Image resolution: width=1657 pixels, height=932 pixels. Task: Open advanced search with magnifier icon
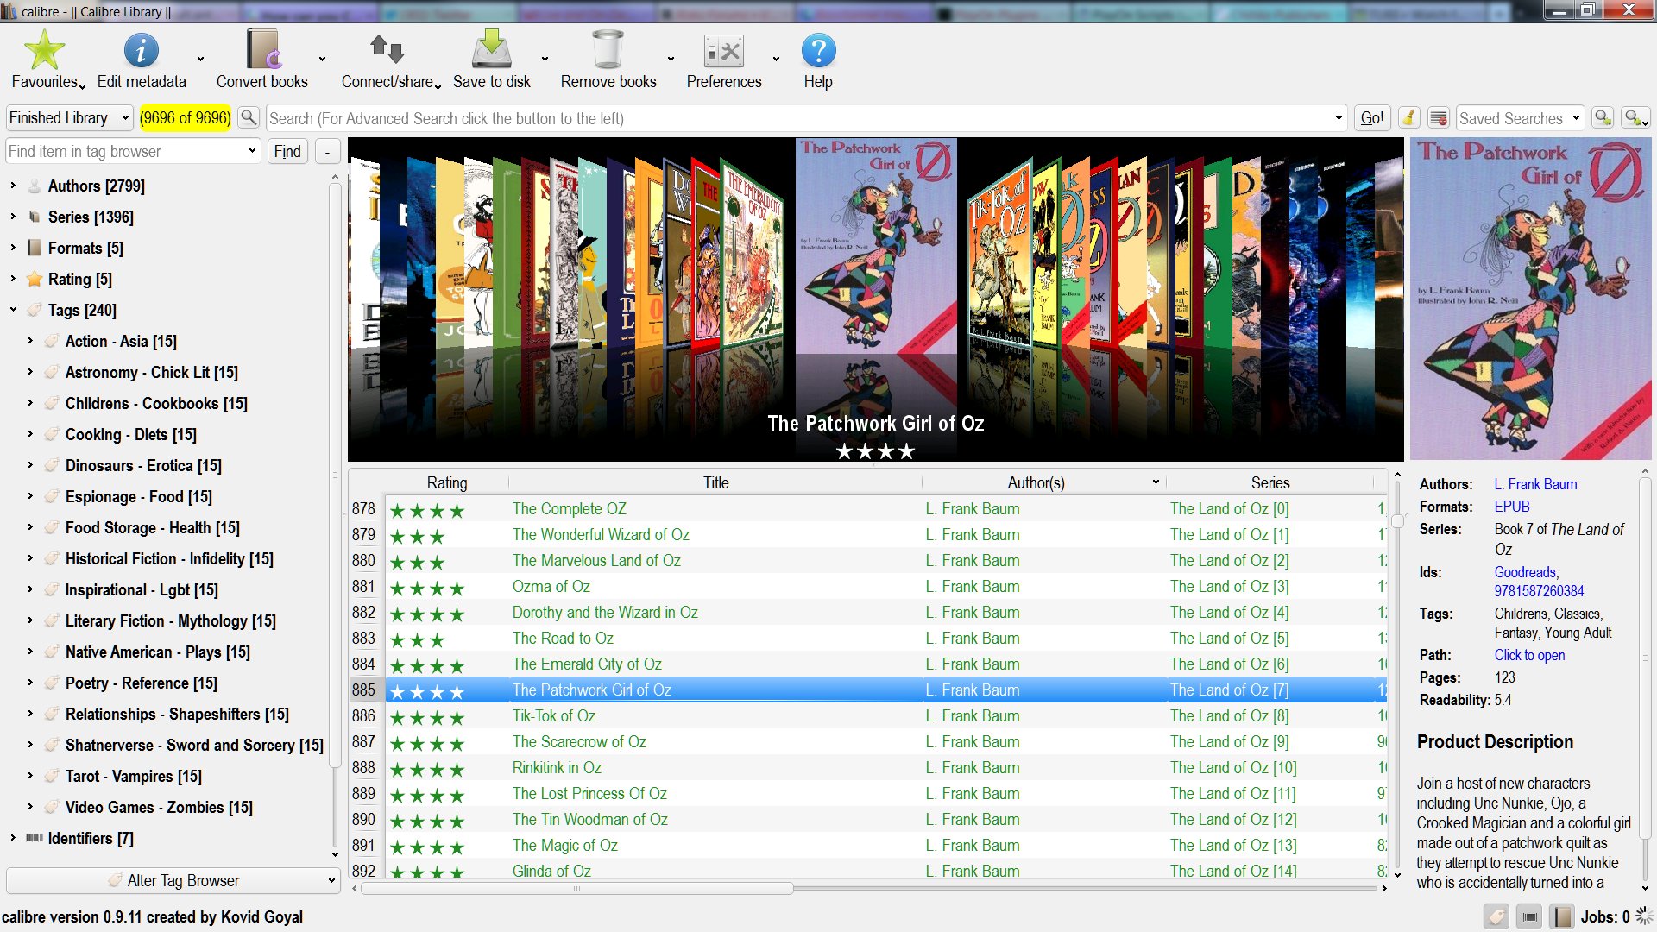click(249, 118)
